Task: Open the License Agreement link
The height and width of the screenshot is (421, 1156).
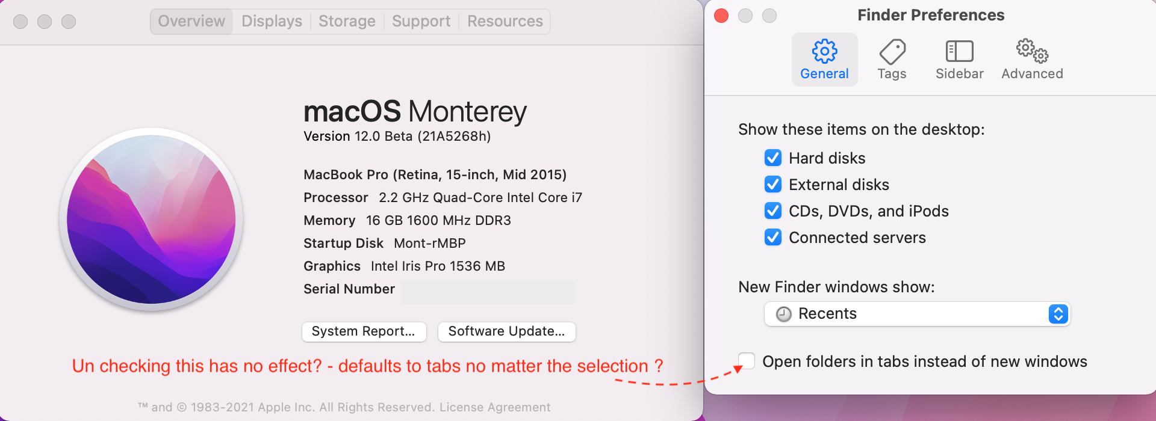Action: point(495,407)
